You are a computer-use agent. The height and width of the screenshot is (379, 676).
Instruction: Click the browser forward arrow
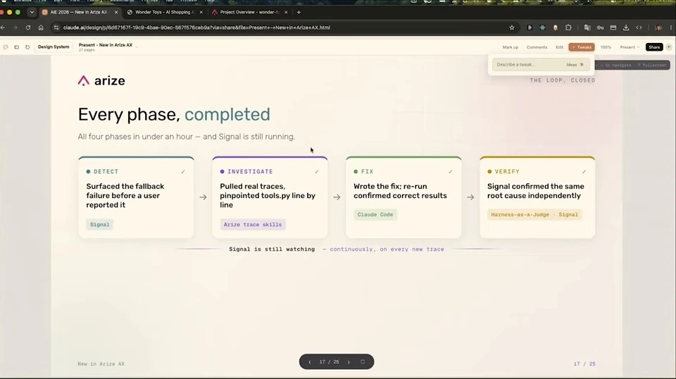coord(15,27)
